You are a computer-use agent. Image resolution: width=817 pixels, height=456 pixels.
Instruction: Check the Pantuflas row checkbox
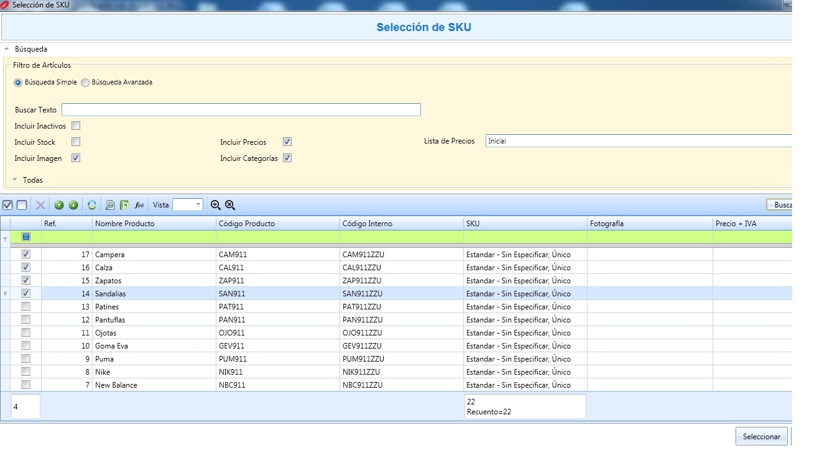(x=25, y=319)
